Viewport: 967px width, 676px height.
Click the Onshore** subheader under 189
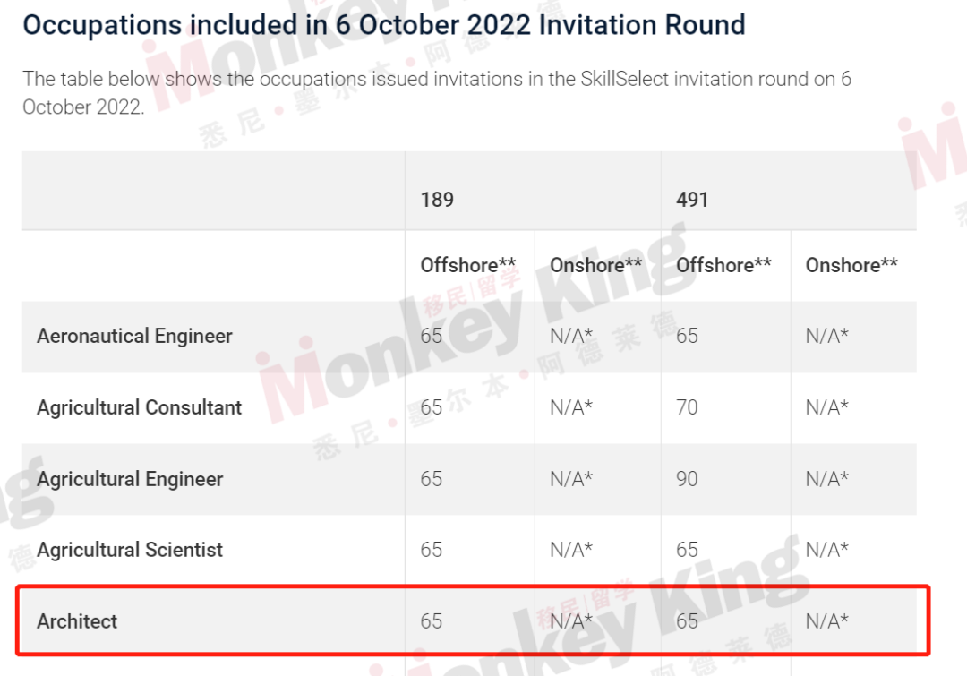coord(595,265)
